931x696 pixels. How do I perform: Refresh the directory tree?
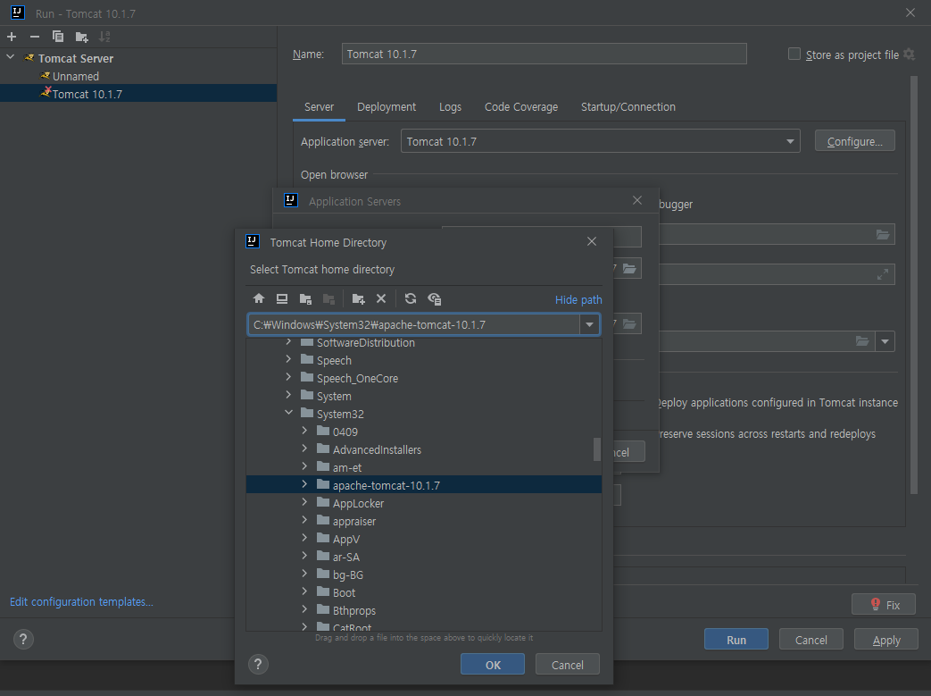(411, 298)
